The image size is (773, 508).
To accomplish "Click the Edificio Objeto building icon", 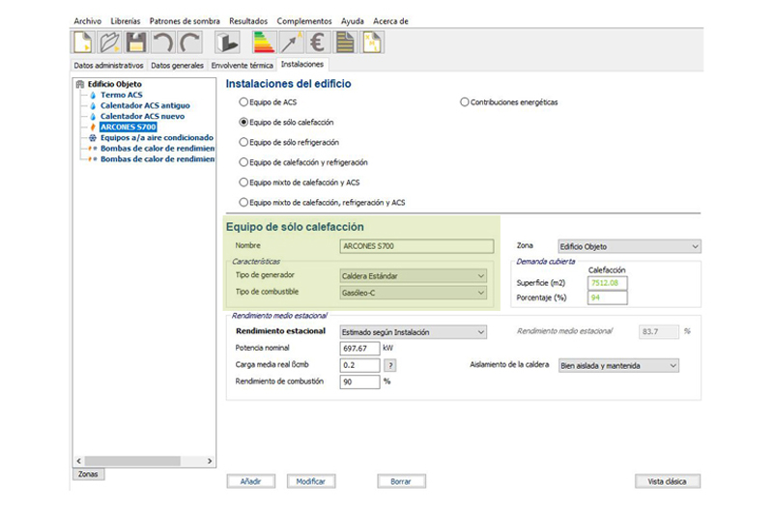I will tap(80, 84).
